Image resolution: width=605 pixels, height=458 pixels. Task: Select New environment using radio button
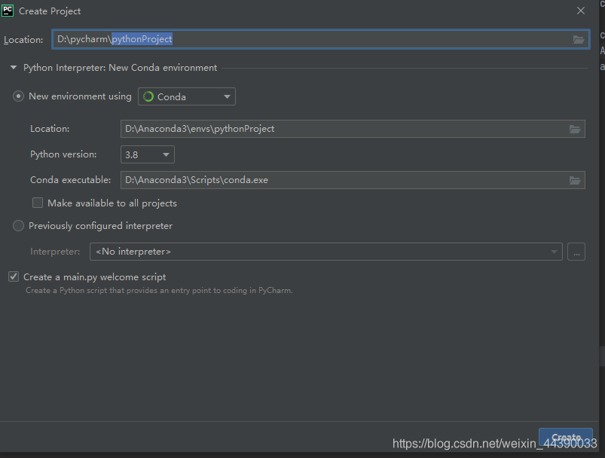[x=18, y=96]
